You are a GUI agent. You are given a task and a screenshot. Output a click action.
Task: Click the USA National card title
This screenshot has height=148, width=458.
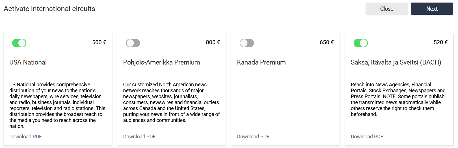tap(28, 62)
